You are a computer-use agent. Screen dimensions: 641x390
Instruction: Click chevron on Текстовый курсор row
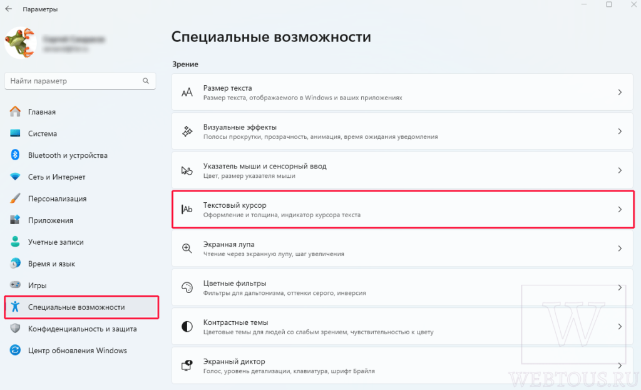620,209
